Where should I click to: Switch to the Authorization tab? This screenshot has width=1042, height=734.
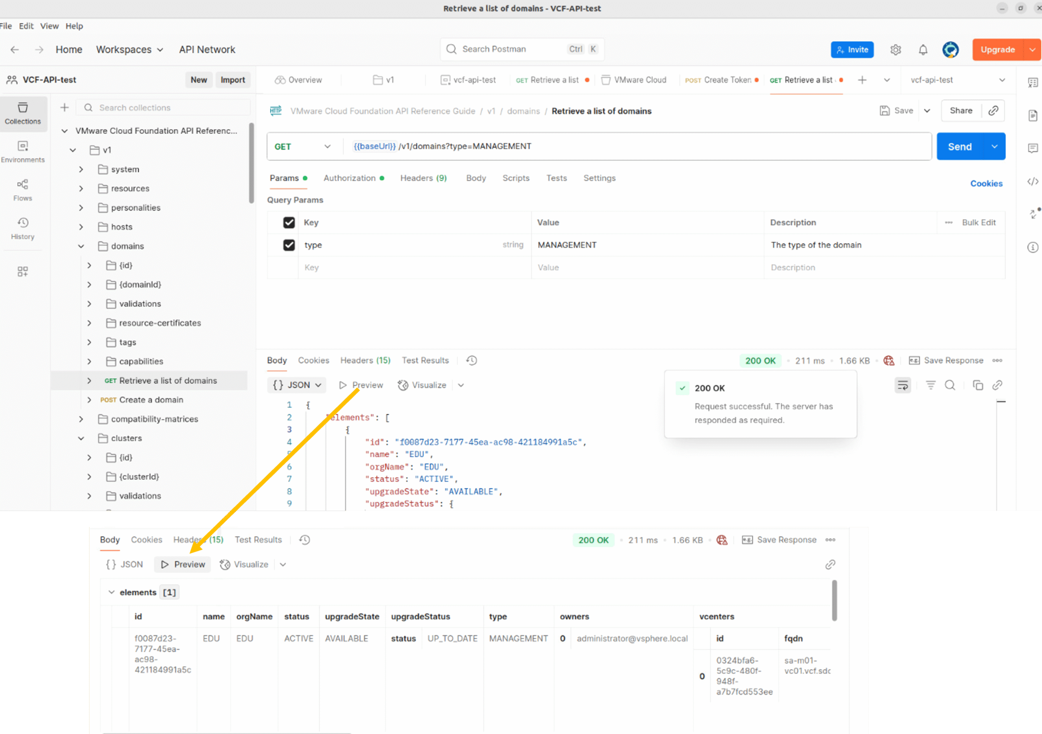click(350, 178)
